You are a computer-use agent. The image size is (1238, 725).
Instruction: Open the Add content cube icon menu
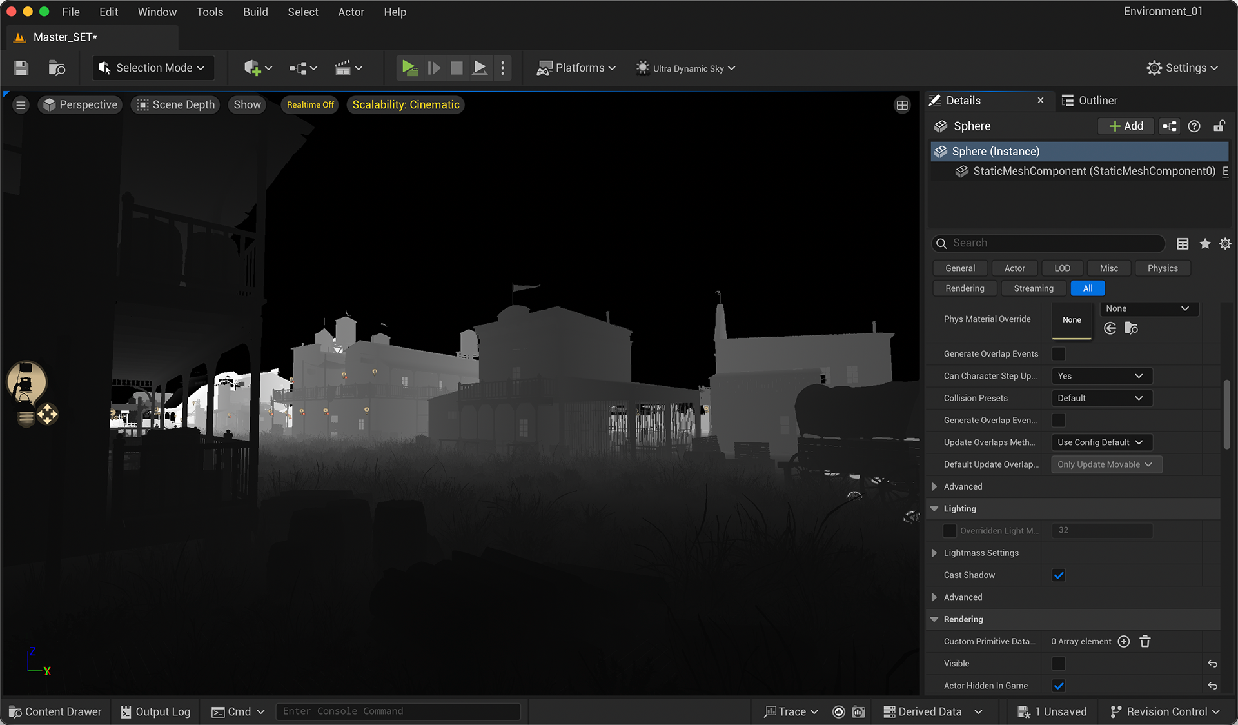coord(258,68)
